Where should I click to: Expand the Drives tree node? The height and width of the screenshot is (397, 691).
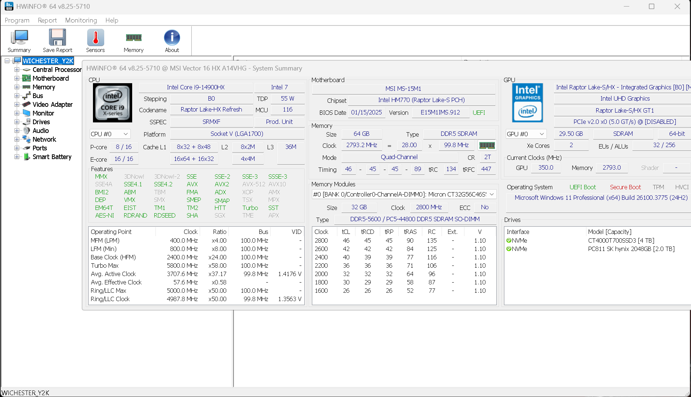pyautogui.click(x=17, y=122)
